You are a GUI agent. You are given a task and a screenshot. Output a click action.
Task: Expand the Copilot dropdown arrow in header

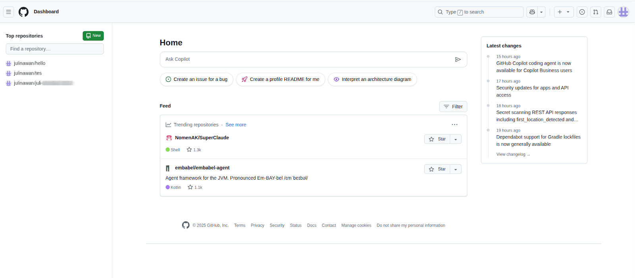[541, 12]
